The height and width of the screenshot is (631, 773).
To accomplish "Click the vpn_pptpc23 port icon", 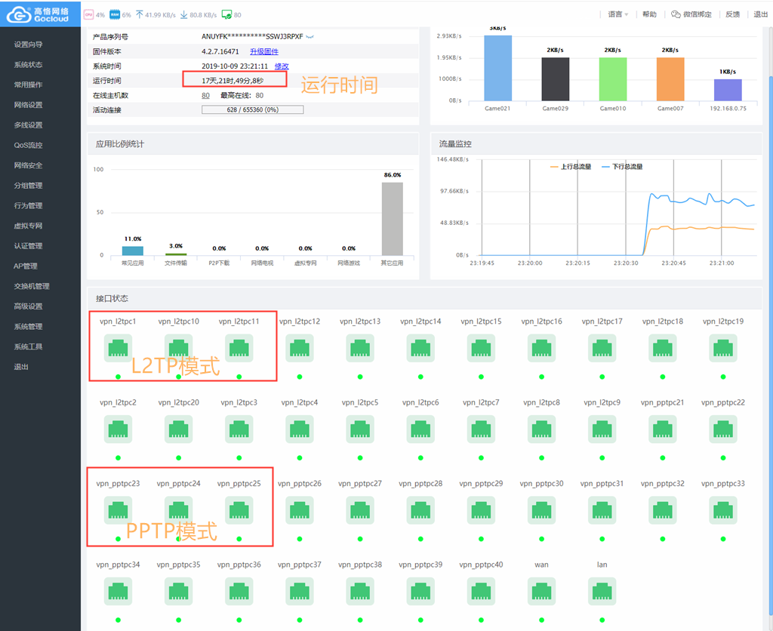I will (x=118, y=510).
